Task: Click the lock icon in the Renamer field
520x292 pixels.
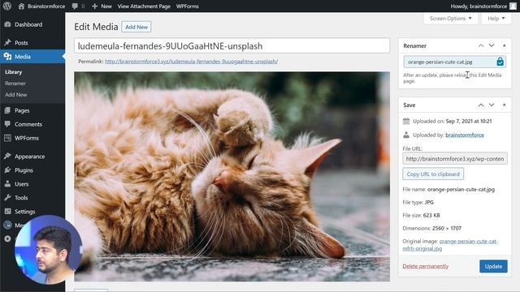Action: click(500, 62)
